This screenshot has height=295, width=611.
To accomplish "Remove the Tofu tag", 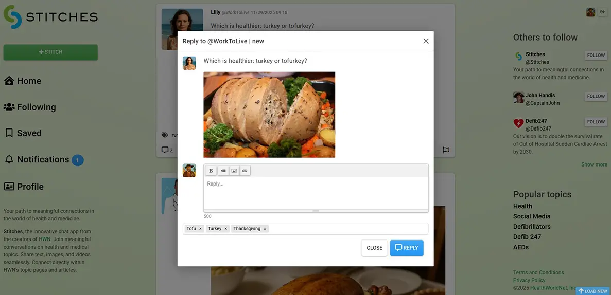I will 200,229.
